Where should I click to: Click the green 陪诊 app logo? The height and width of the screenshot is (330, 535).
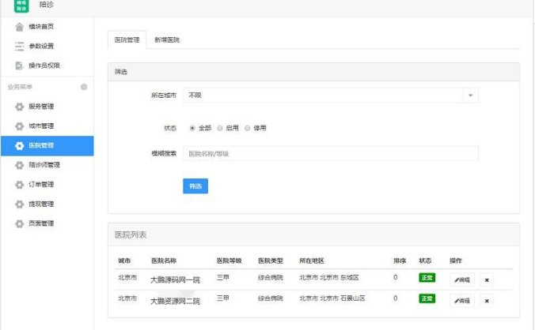21,6
